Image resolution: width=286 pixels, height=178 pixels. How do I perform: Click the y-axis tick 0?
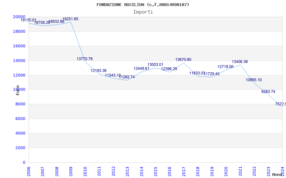coord(24,163)
